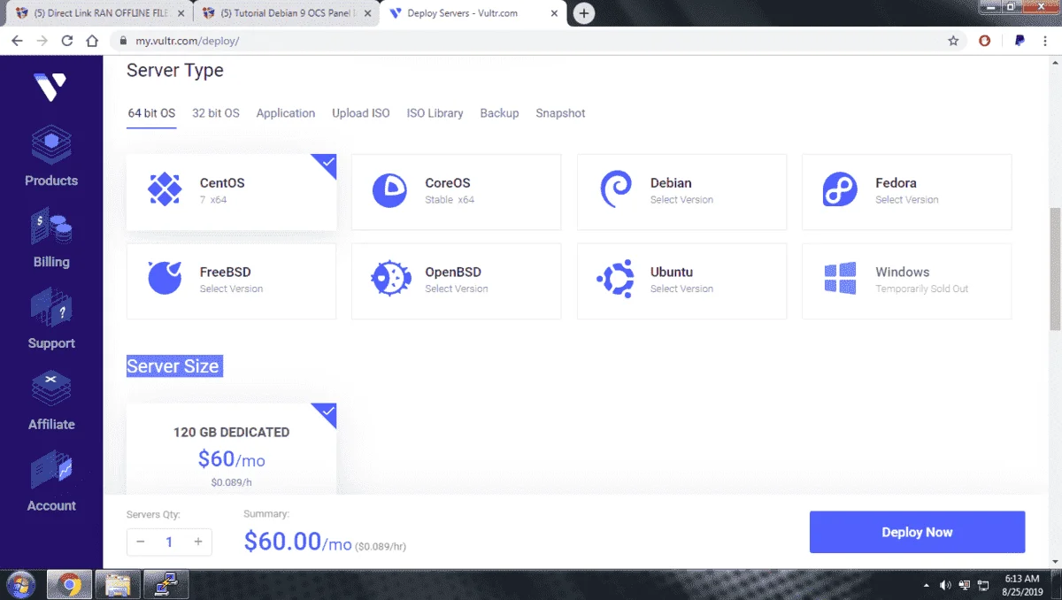Click browser forward arrow

(42, 41)
